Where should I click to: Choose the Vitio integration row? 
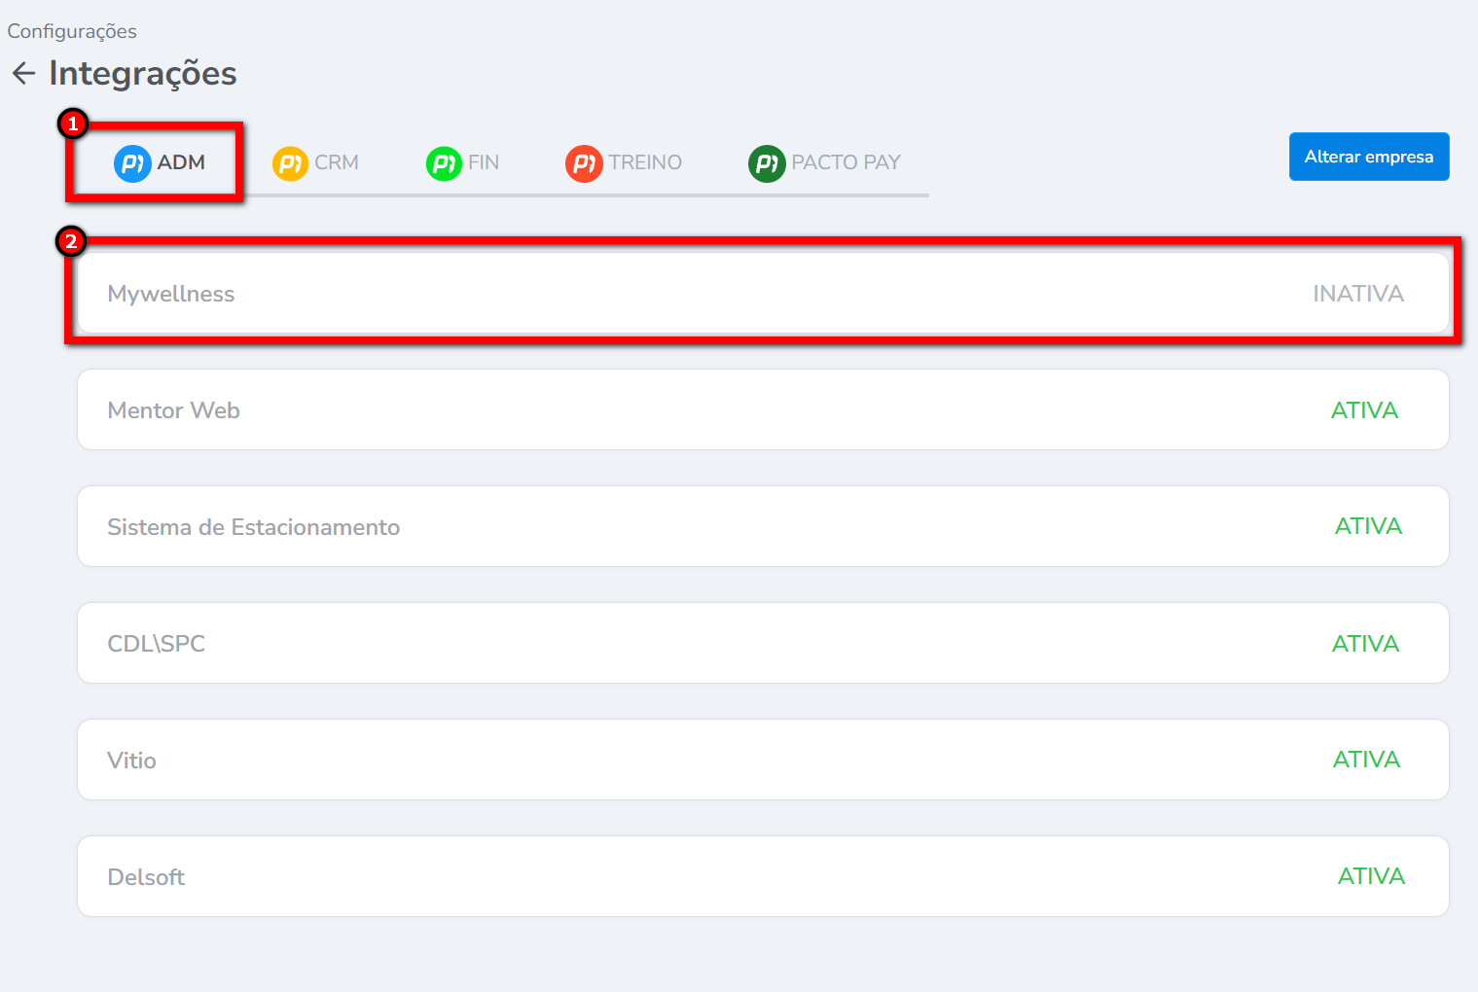coord(132,761)
